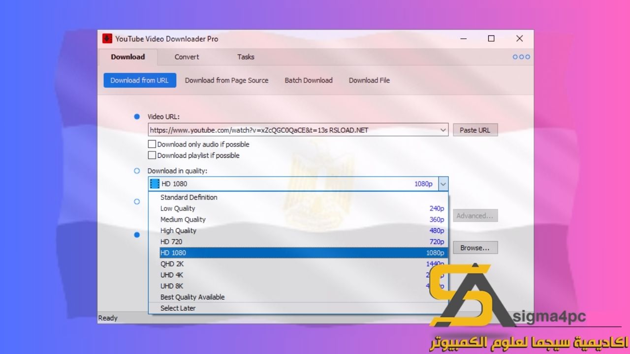Open the three-dots options menu icon
The width and height of the screenshot is (630, 354).
tap(521, 57)
